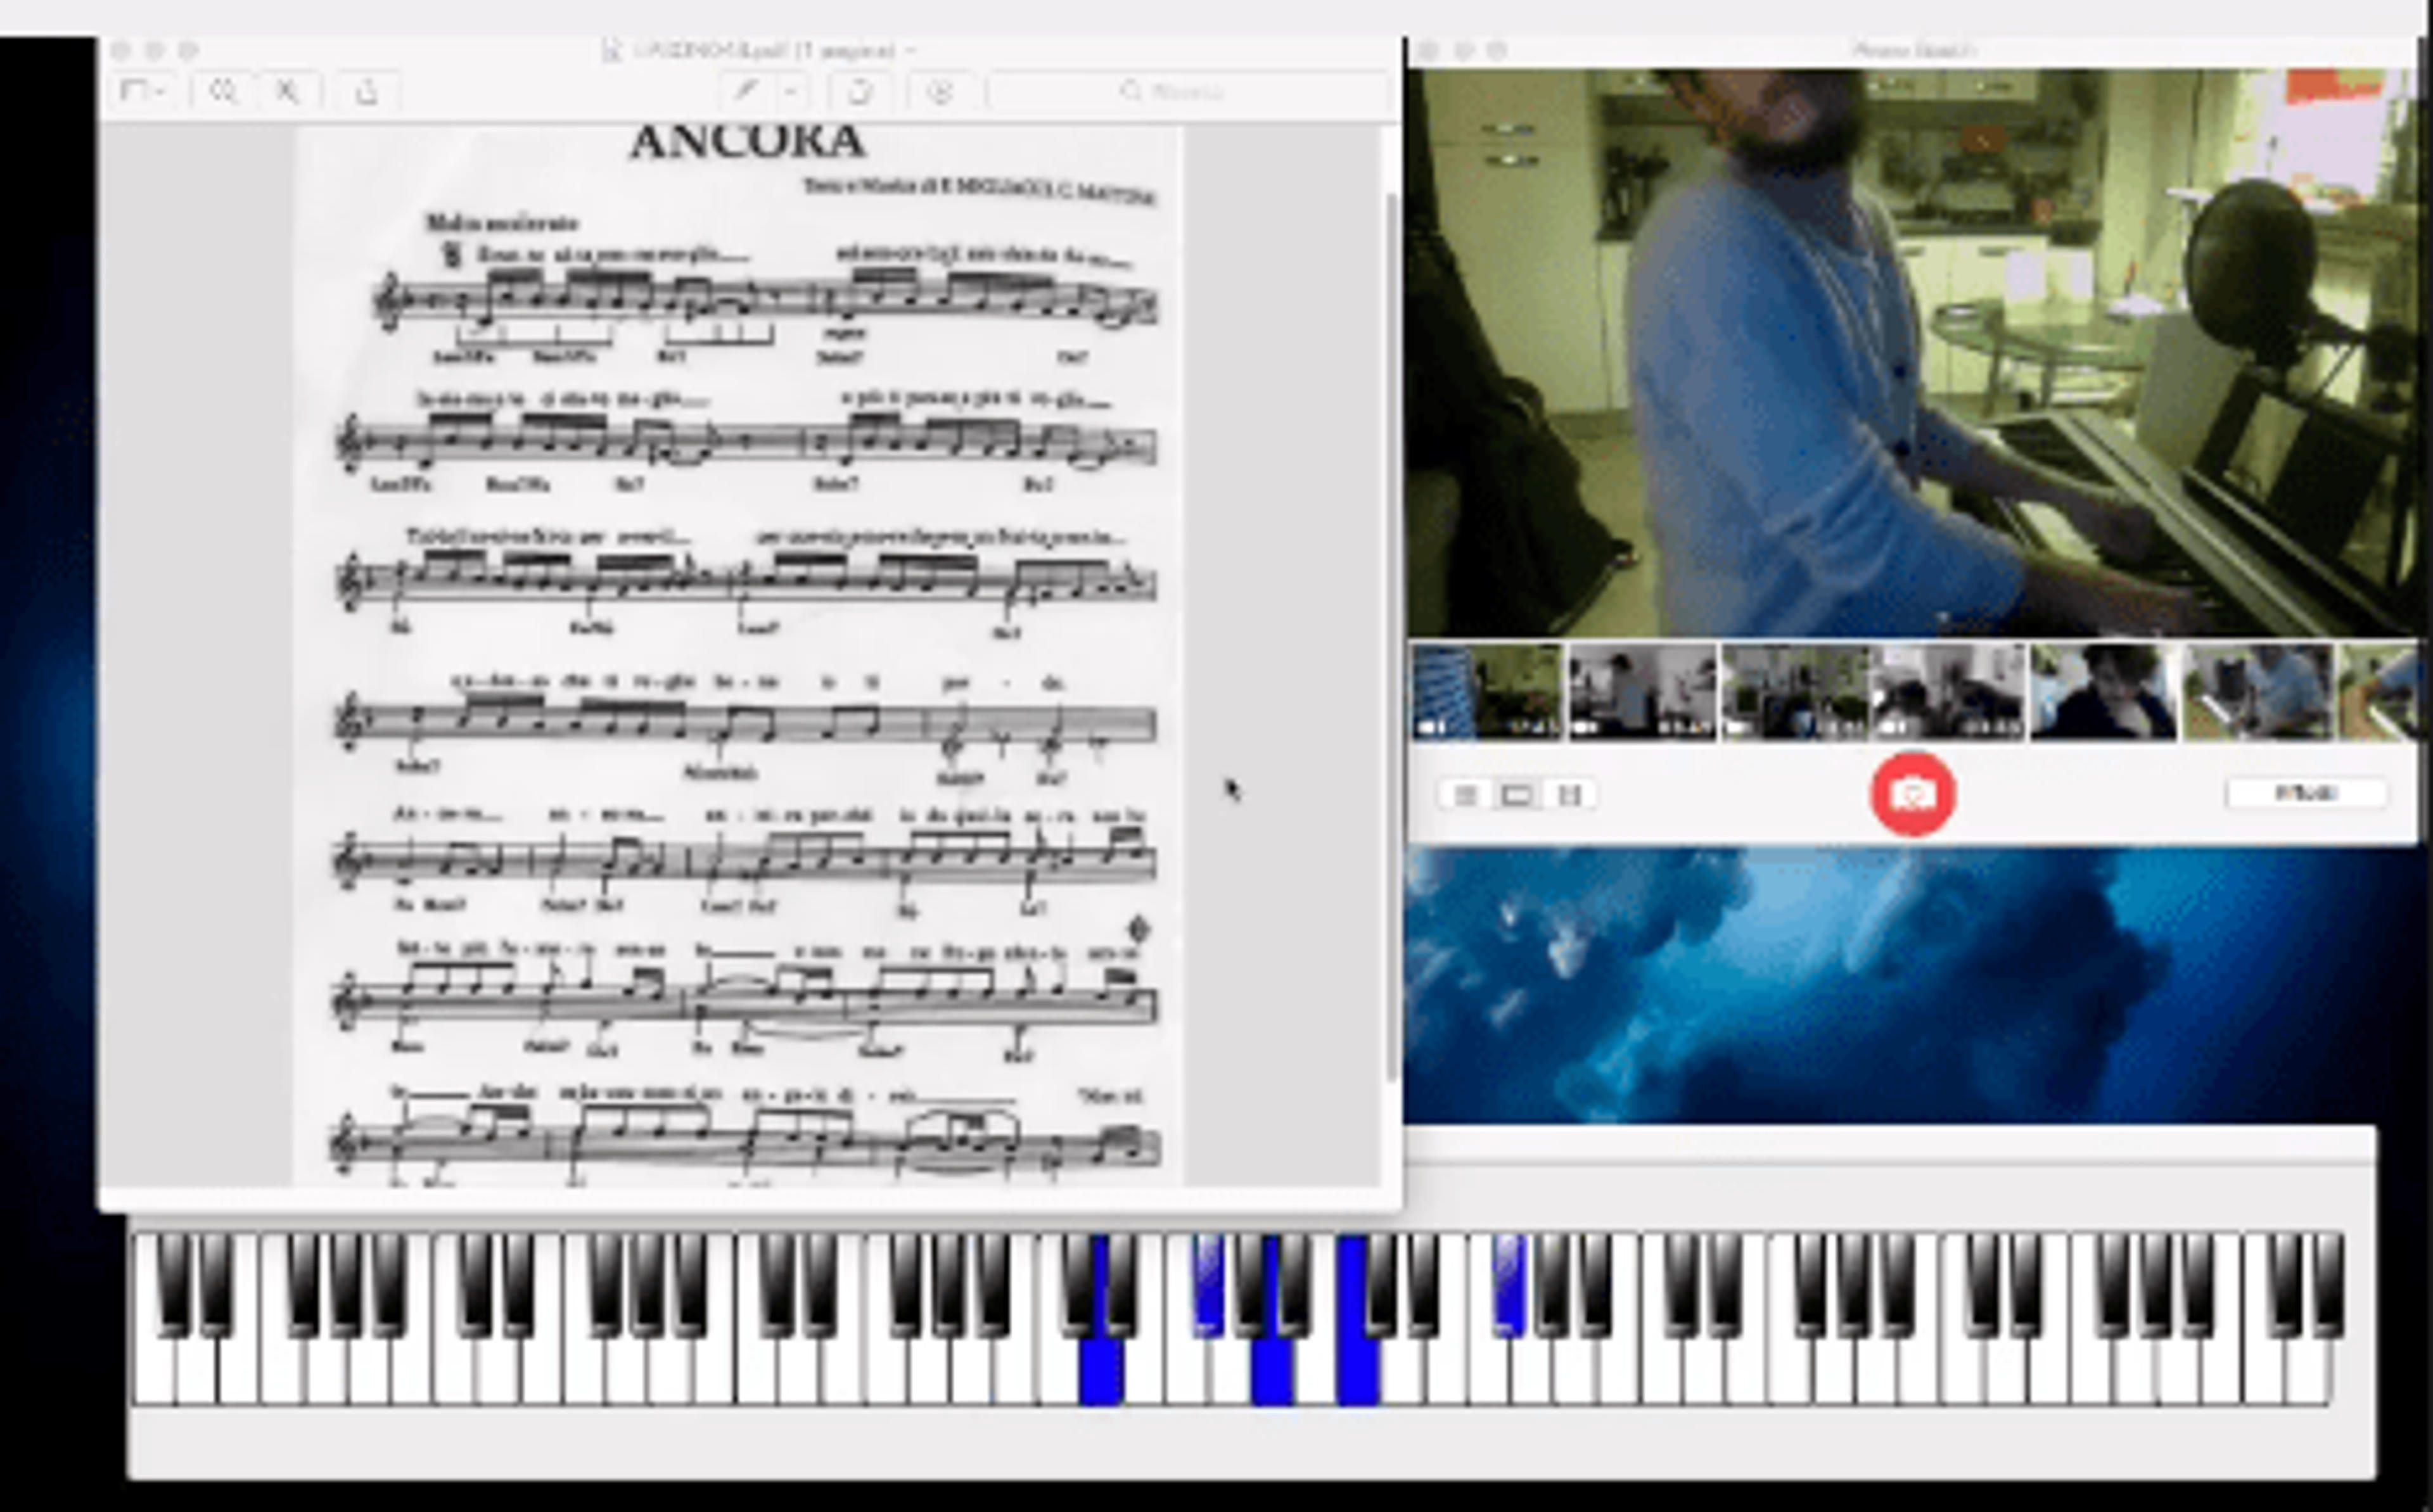The width and height of the screenshot is (2433, 1512).
Task: Click the PDF document icon in title bar
Action: 611,50
